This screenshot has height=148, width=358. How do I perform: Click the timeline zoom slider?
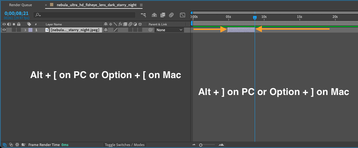click(207, 145)
